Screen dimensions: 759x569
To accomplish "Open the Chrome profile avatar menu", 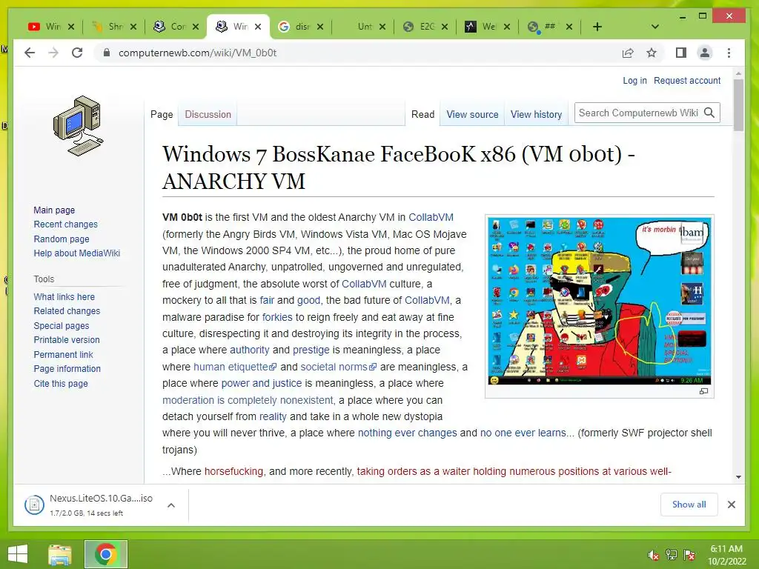I will (705, 53).
